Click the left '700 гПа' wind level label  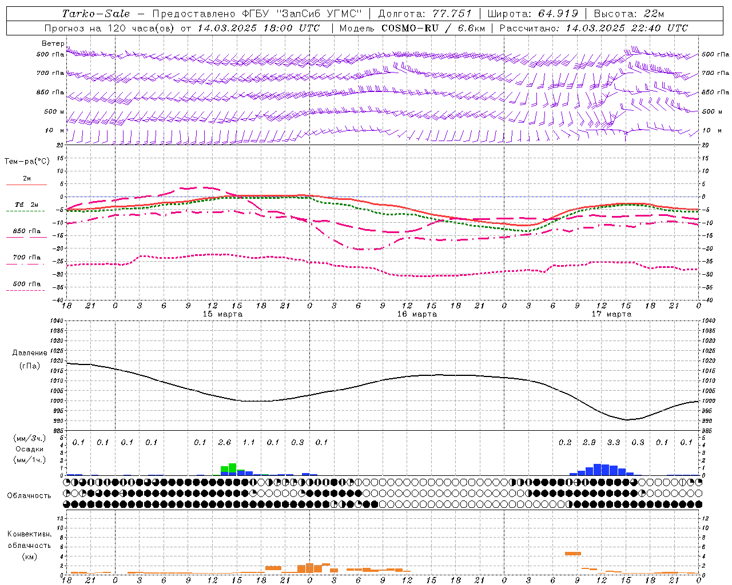(50, 73)
